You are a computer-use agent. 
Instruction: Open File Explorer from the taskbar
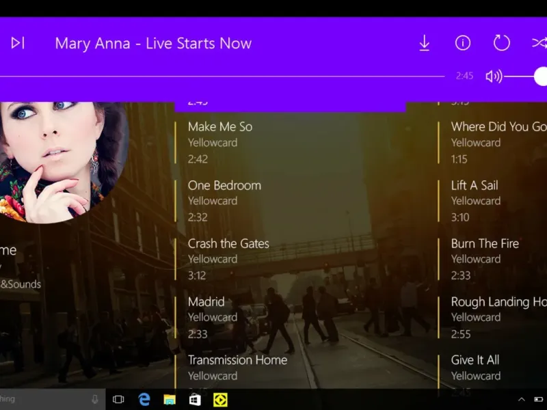[x=170, y=399]
